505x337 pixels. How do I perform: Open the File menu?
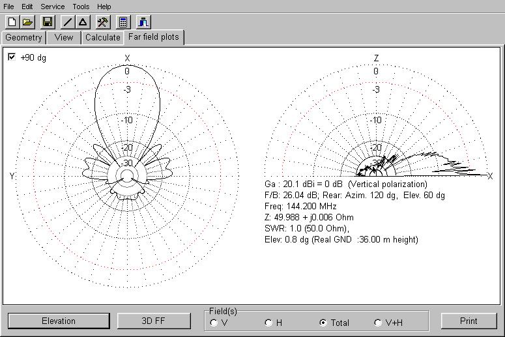tap(8, 7)
